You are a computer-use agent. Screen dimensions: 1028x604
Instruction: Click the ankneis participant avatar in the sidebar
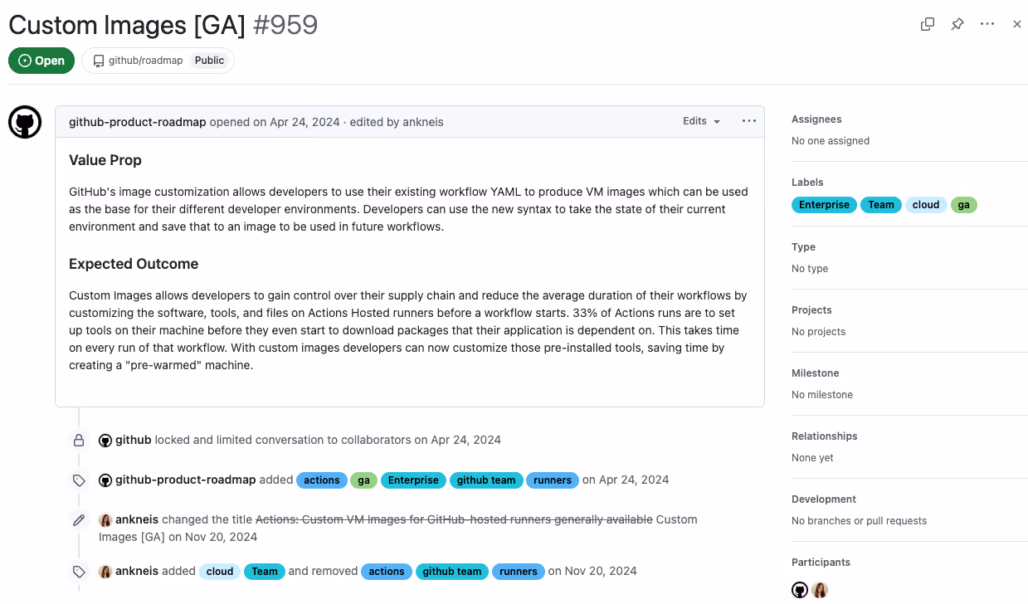click(x=820, y=590)
